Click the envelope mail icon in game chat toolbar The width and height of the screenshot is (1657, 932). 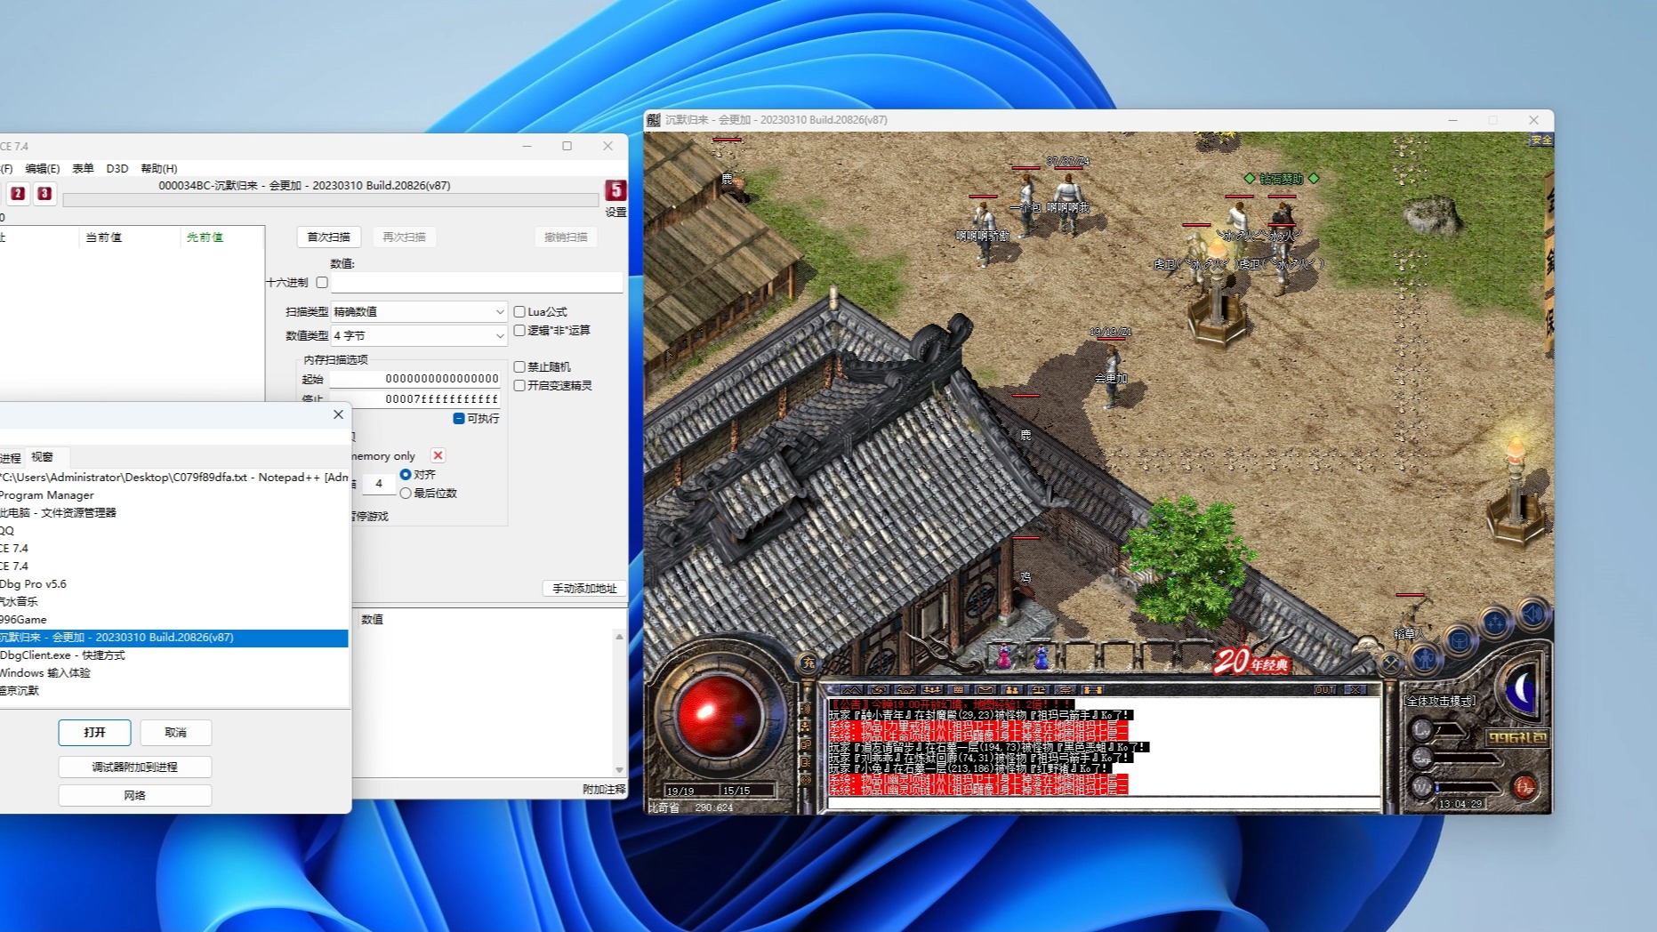point(985,690)
